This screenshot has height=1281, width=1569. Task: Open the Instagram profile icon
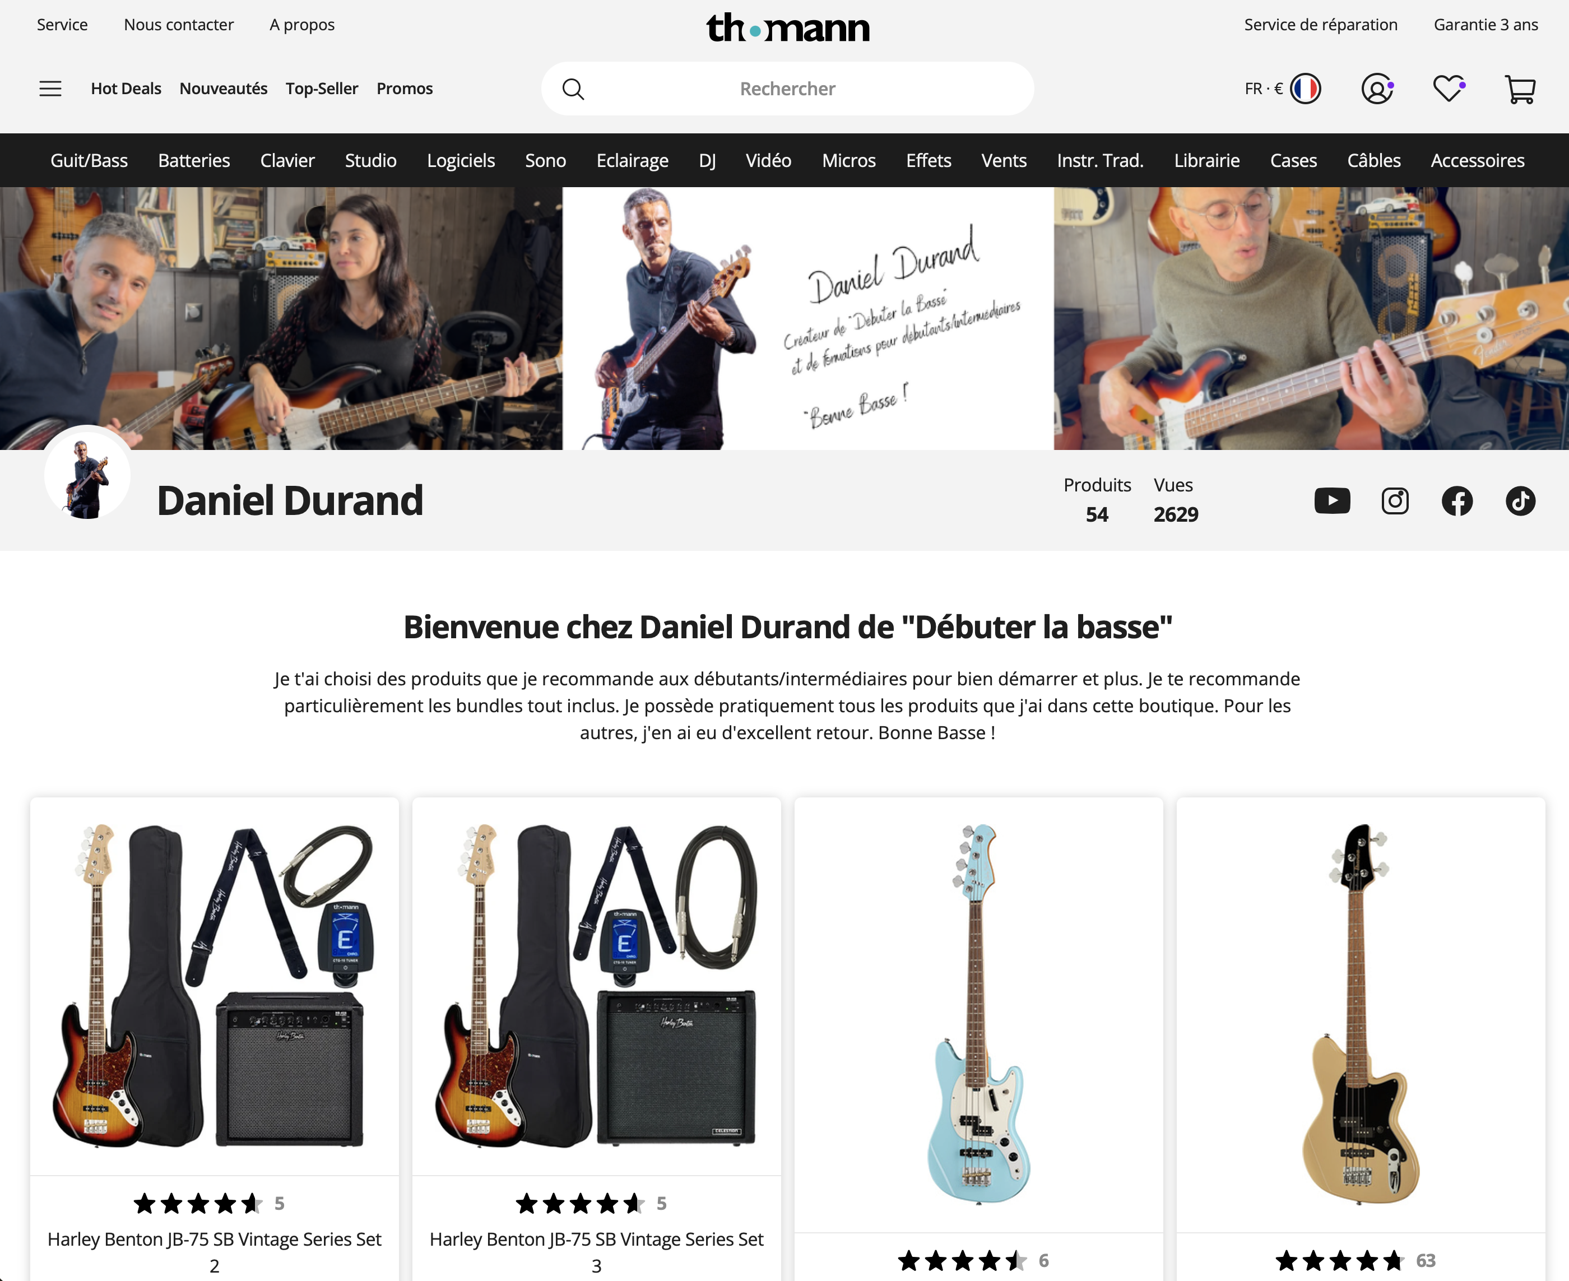[x=1395, y=501]
